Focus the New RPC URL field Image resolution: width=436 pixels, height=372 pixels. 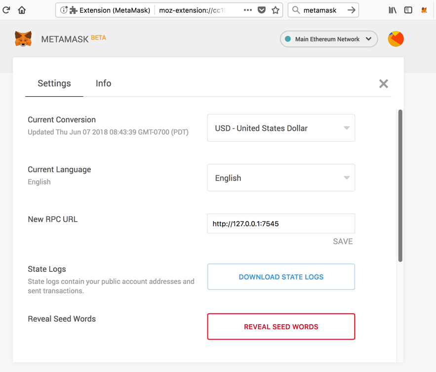[281, 223]
